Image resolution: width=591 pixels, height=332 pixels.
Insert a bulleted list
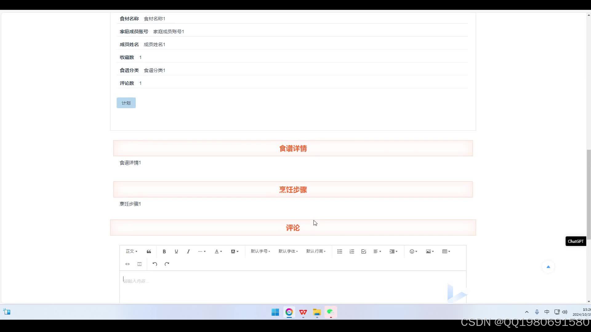pos(340,251)
